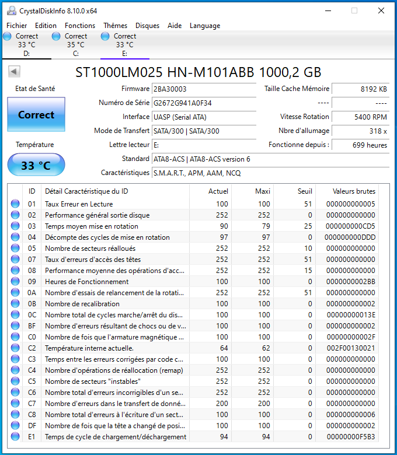Viewport: 397px width, 455px height.
Task: Open the Fichier menu
Action: pos(16,26)
